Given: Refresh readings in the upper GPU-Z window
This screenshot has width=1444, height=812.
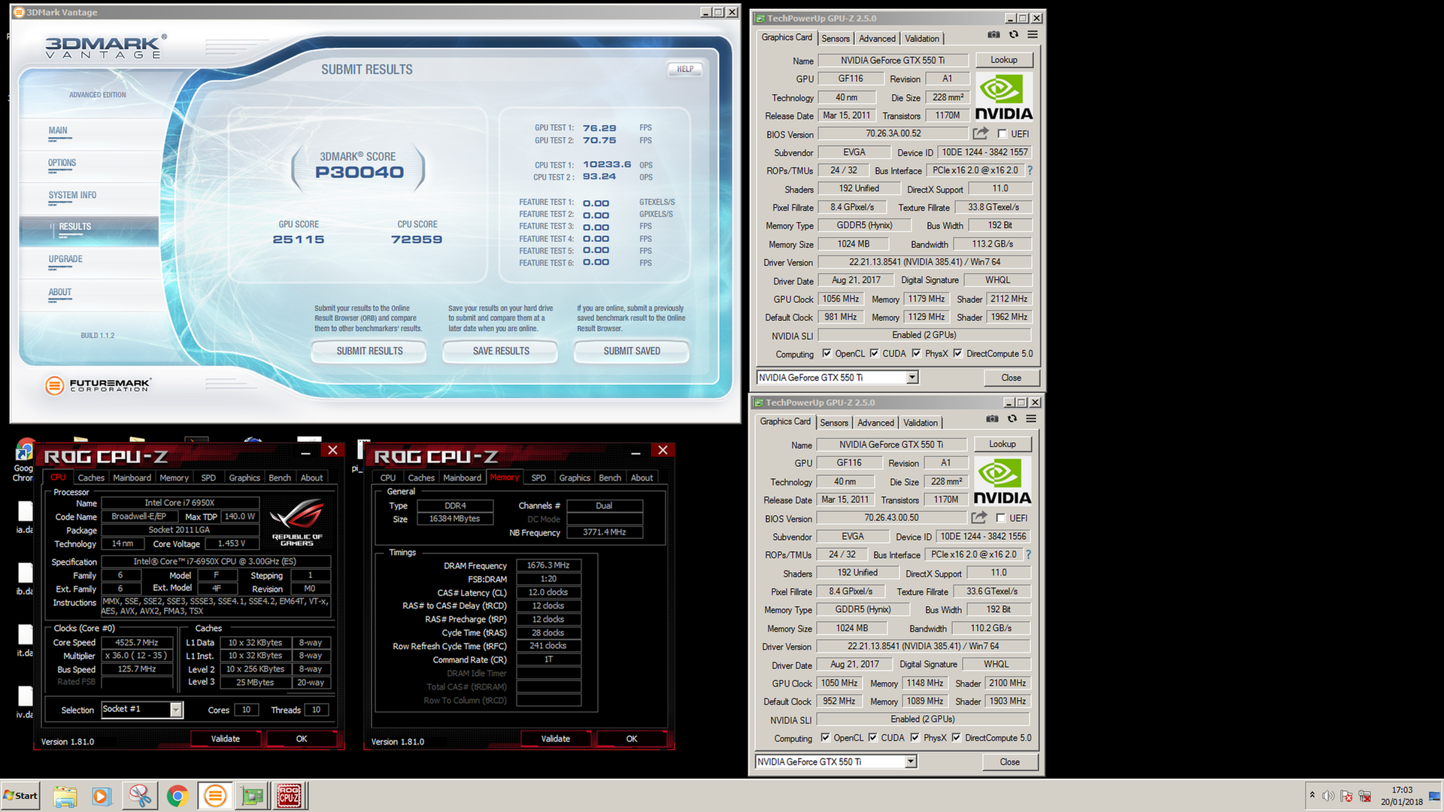Looking at the screenshot, I should point(1014,35).
